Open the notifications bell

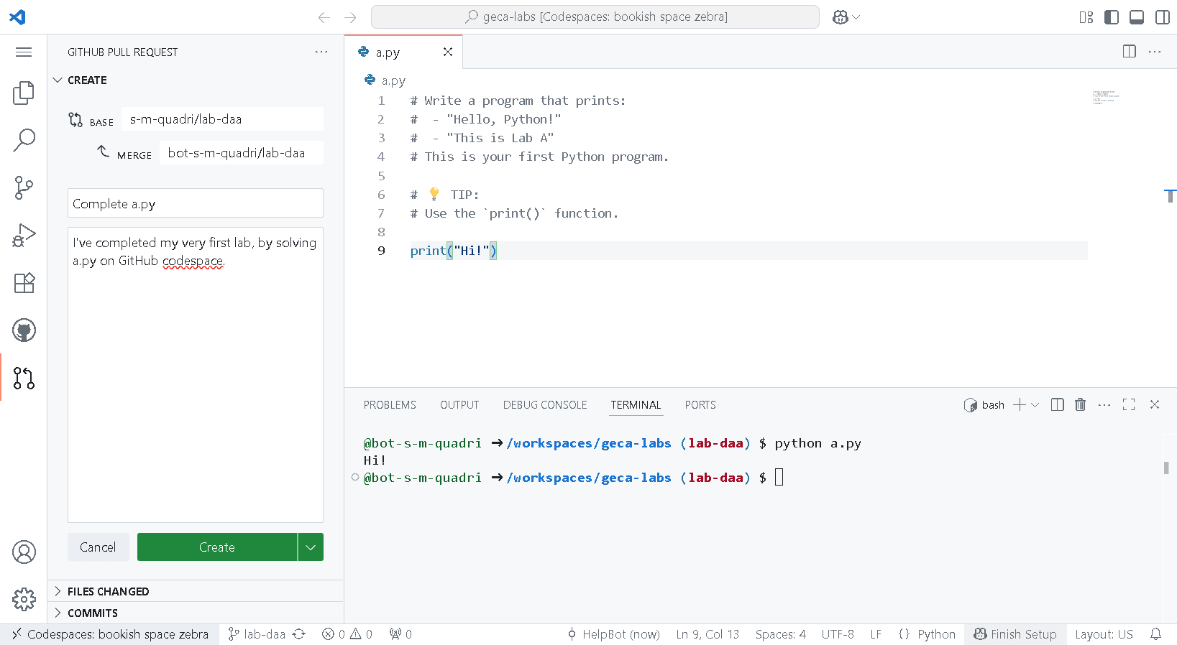pos(1155,634)
